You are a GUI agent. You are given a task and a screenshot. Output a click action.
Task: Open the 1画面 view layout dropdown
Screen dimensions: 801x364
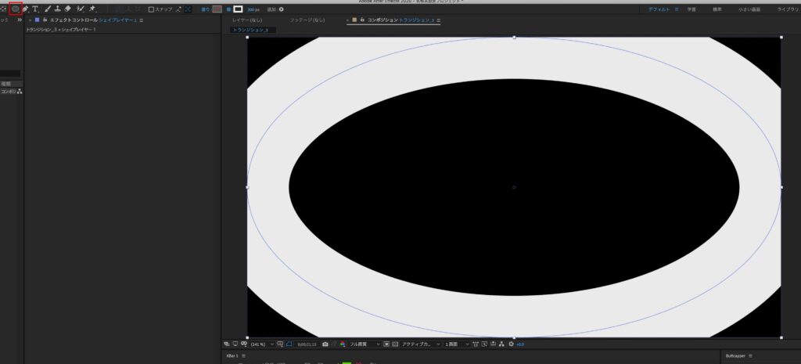pos(457,344)
